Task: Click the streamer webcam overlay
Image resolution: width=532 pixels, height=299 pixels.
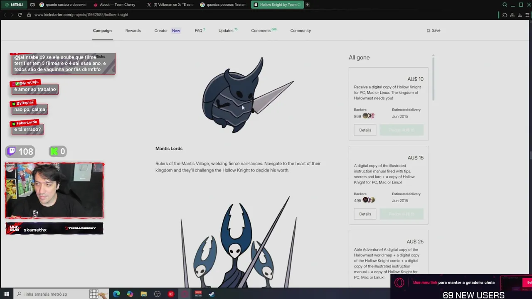Action: pyautogui.click(x=54, y=191)
